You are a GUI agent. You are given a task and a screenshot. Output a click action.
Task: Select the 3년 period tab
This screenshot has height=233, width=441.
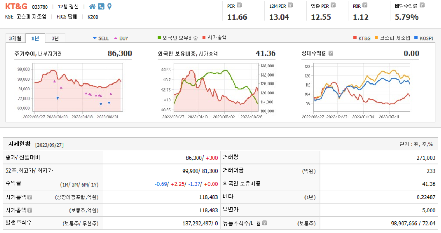point(55,38)
